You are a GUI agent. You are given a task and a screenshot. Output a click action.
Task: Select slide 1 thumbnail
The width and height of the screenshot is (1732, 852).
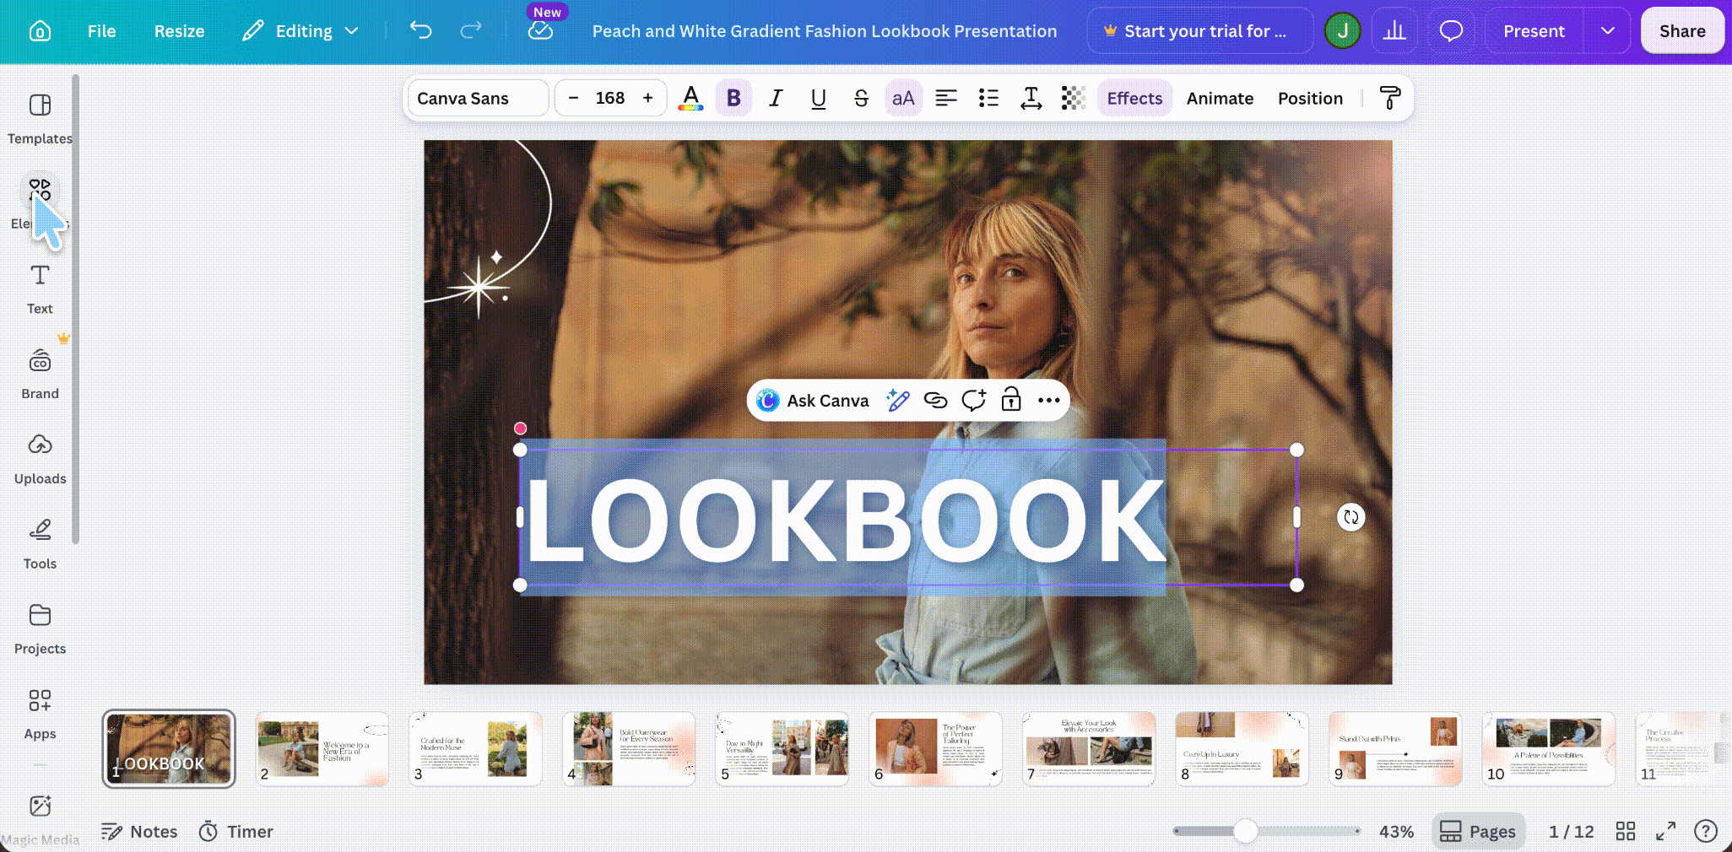pos(169,749)
